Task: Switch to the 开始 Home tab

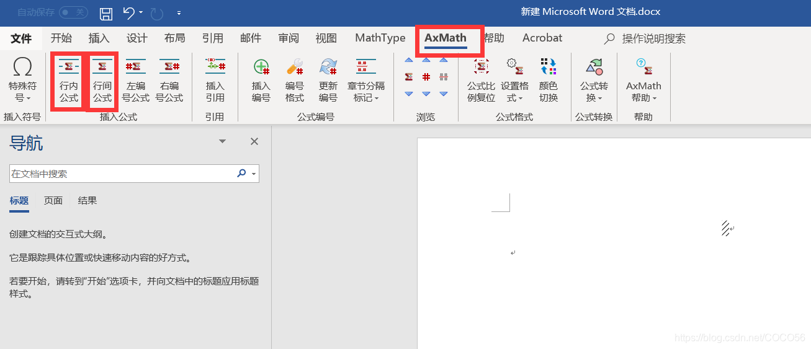Action: pyautogui.click(x=61, y=38)
